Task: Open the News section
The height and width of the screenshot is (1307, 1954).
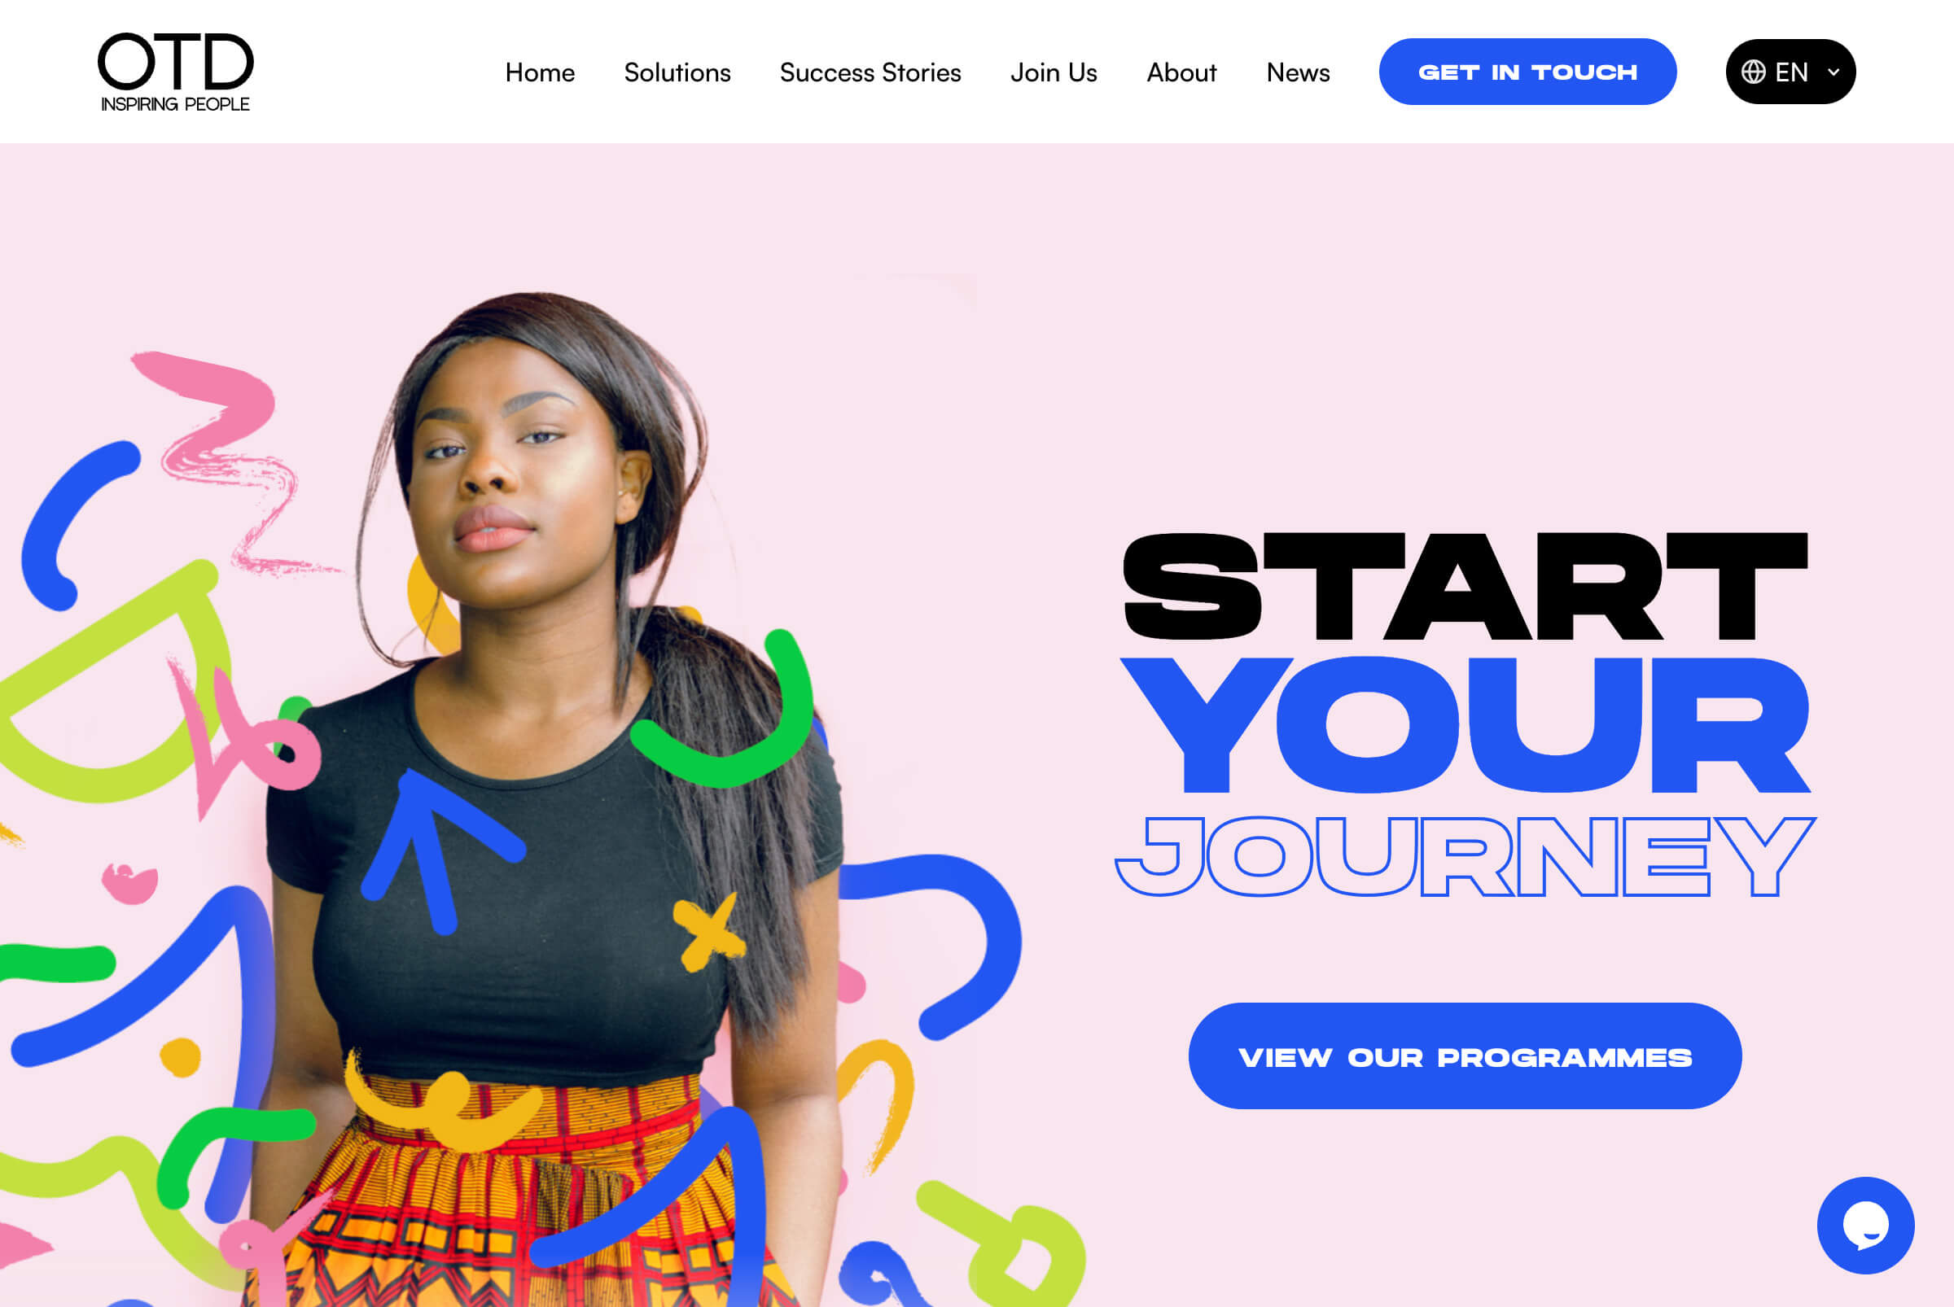Action: tap(1298, 72)
